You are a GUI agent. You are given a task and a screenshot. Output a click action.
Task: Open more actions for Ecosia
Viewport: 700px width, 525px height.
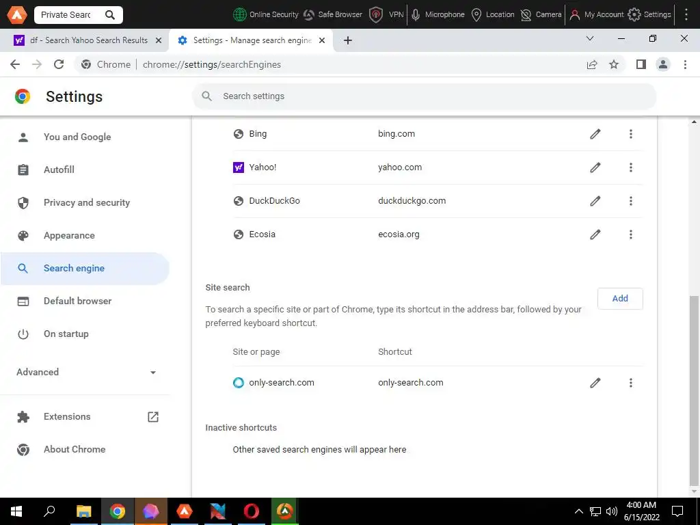click(x=631, y=234)
